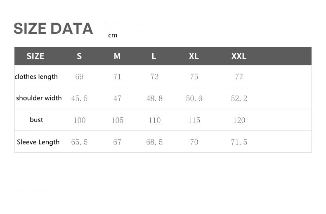The height and width of the screenshot is (214, 326).
Task: Select the XXL size column header
Action: [x=239, y=56]
